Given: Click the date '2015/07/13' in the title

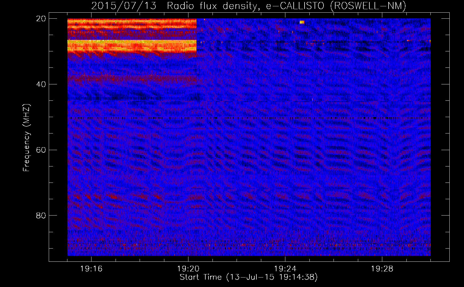Looking at the screenshot, I should click(x=124, y=6).
